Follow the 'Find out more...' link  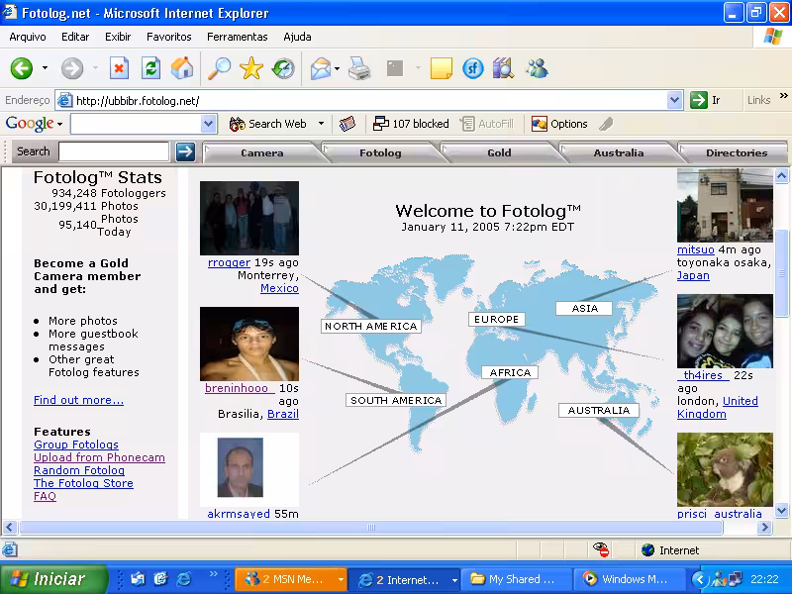78,400
